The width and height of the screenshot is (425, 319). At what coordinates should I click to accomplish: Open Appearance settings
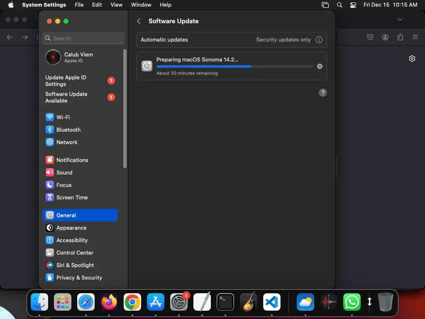pyautogui.click(x=80, y=228)
